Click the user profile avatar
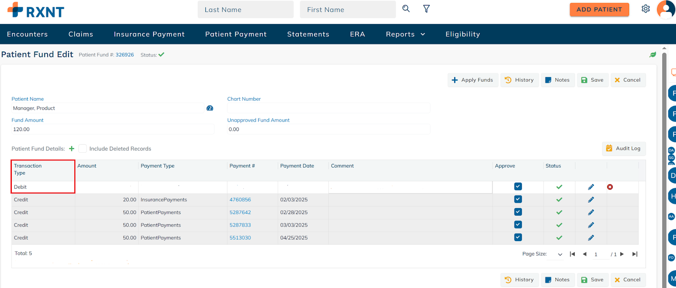 pyautogui.click(x=666, y=9)
